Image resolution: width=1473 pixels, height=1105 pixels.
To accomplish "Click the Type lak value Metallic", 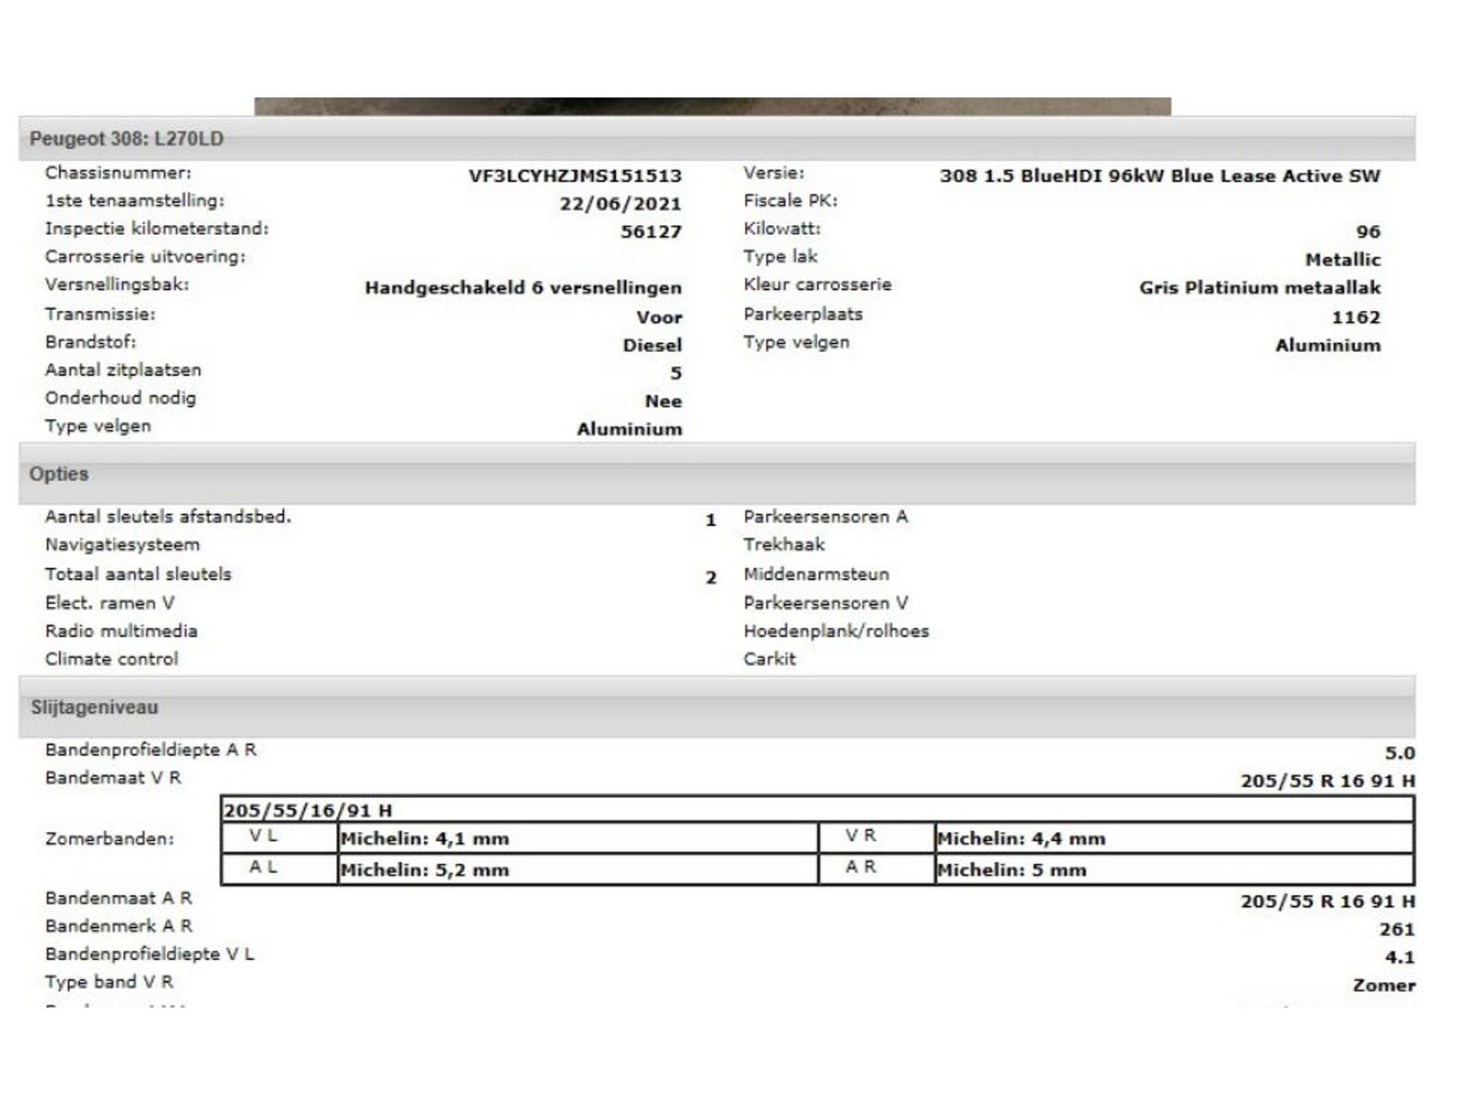I will pos(1343,260).
